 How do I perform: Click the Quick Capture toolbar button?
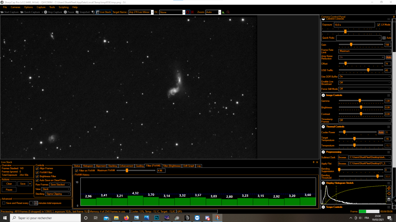30,12
